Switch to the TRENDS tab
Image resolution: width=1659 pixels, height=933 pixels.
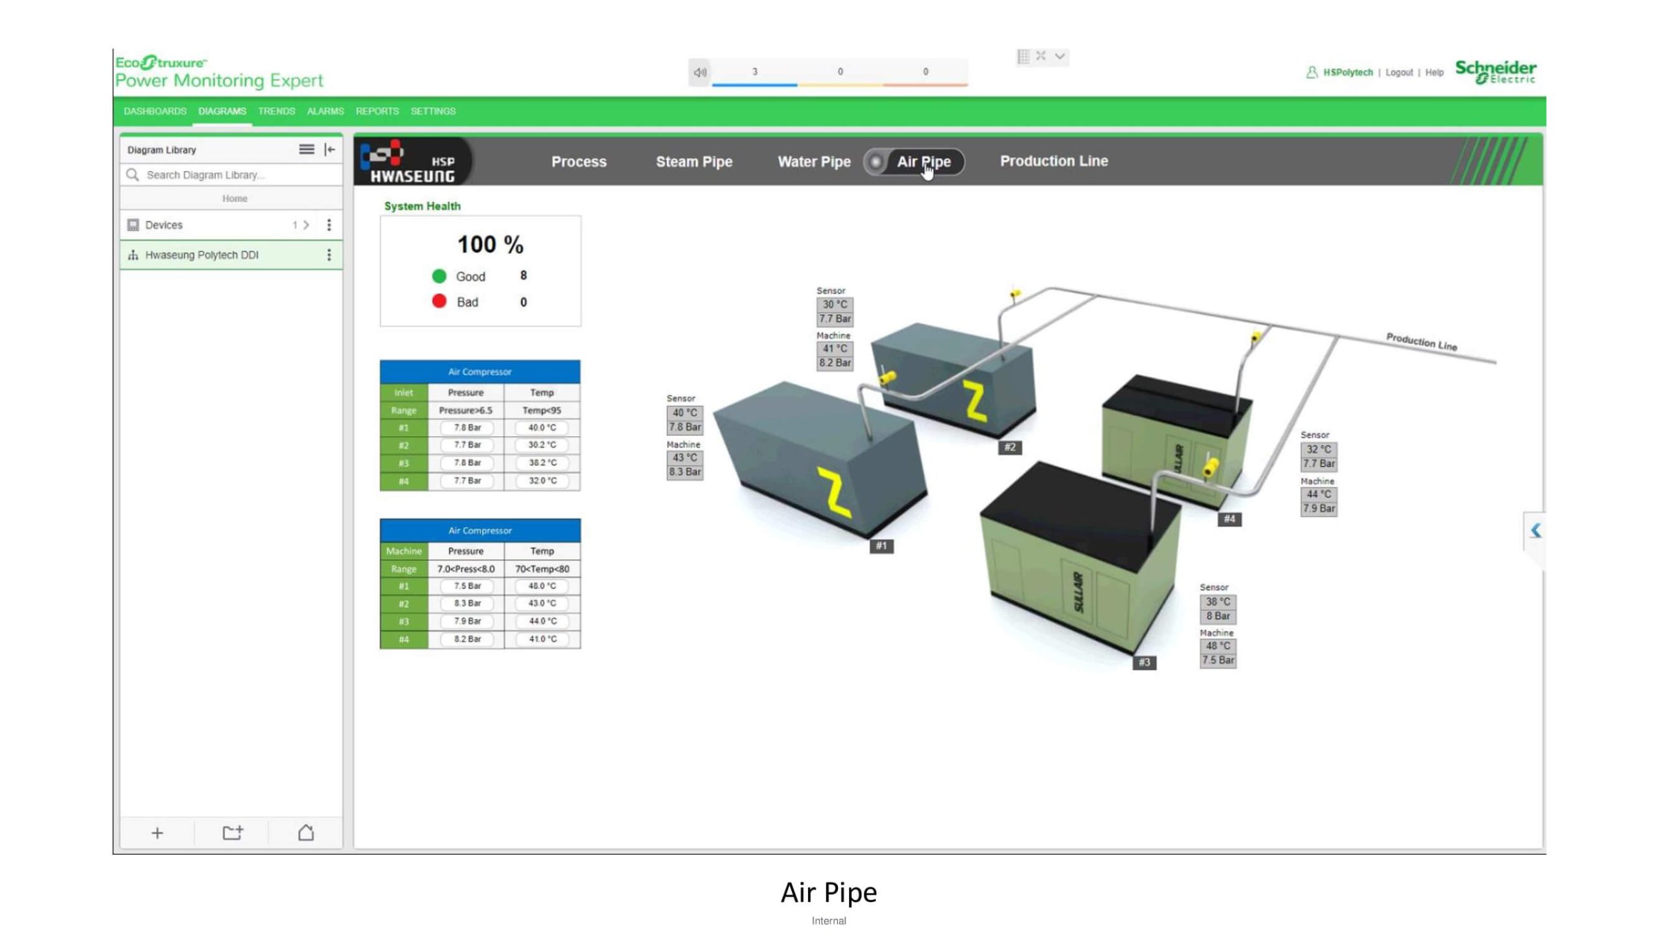(x=276, y=111)
